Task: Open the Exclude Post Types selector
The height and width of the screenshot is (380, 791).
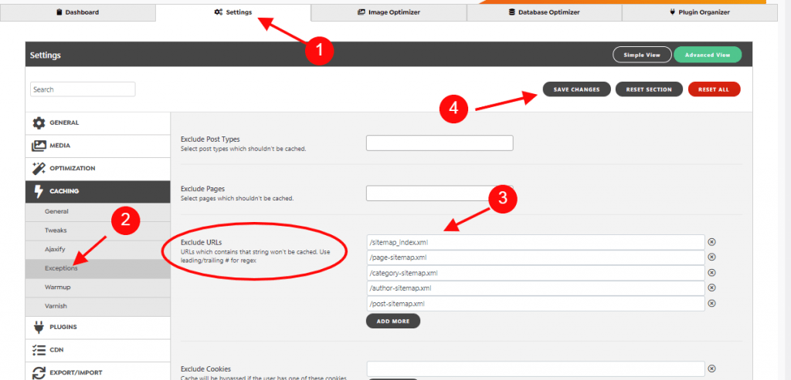Action: coord(440,143)
